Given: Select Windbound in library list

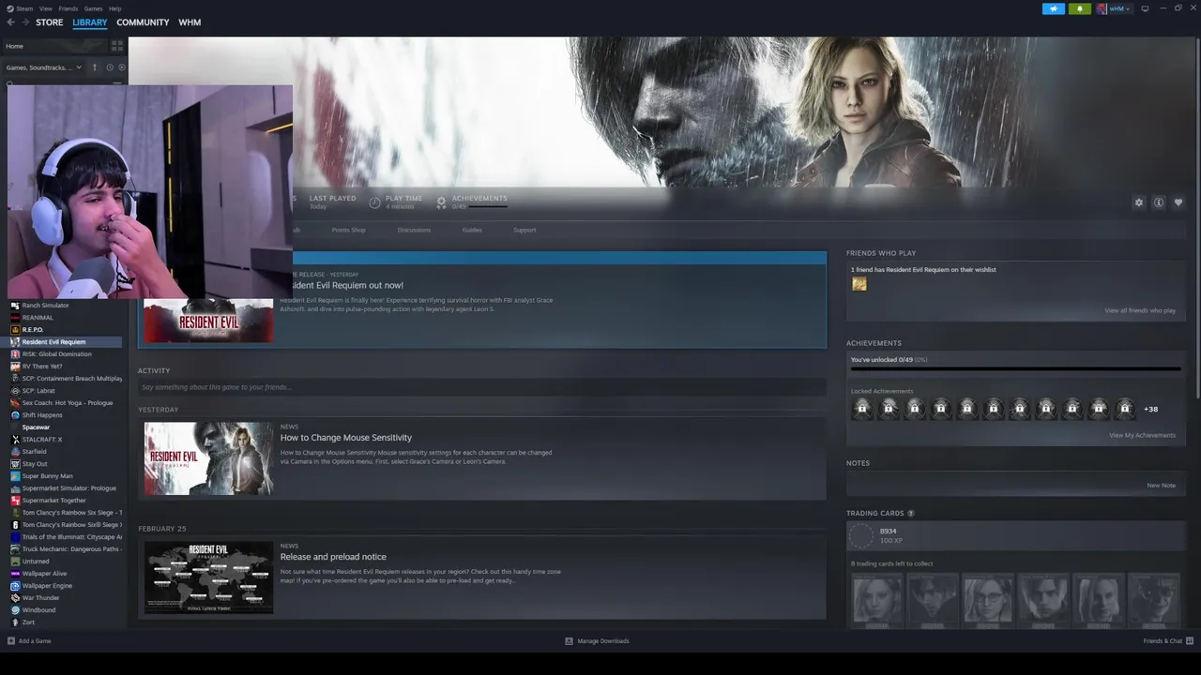Looking at the screenshot, I should point(38,610).
